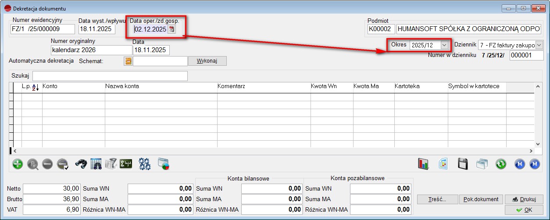Click the sigma calculation board icon
This screenshot has width=550, height=220.
pyautogui.click(x=126, y=164)
